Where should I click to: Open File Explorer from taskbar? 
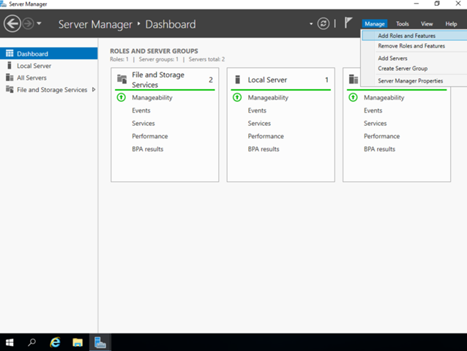(78, 342)
